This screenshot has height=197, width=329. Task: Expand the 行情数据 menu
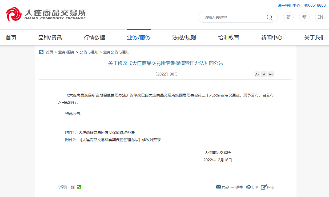(94, 37)
